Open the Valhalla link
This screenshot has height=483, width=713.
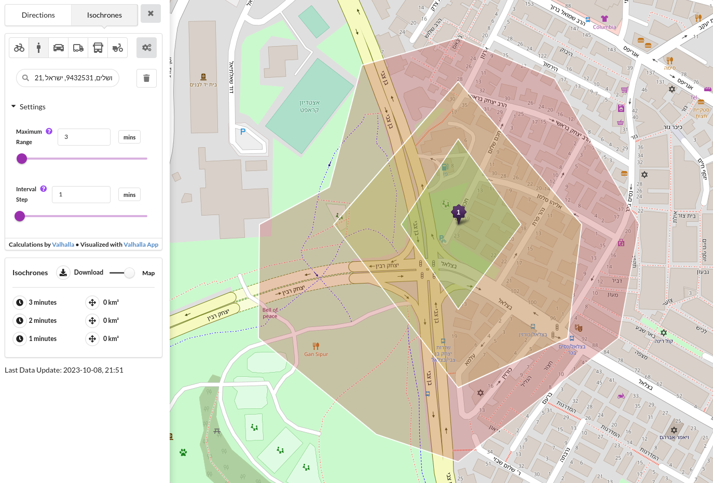(63, 244)
